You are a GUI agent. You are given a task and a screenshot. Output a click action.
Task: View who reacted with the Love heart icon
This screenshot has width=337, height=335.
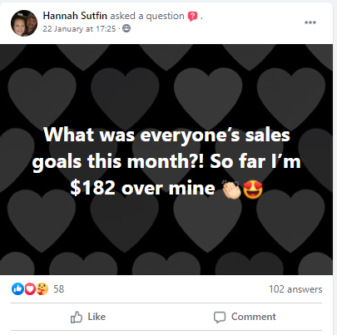click(30, 289)
